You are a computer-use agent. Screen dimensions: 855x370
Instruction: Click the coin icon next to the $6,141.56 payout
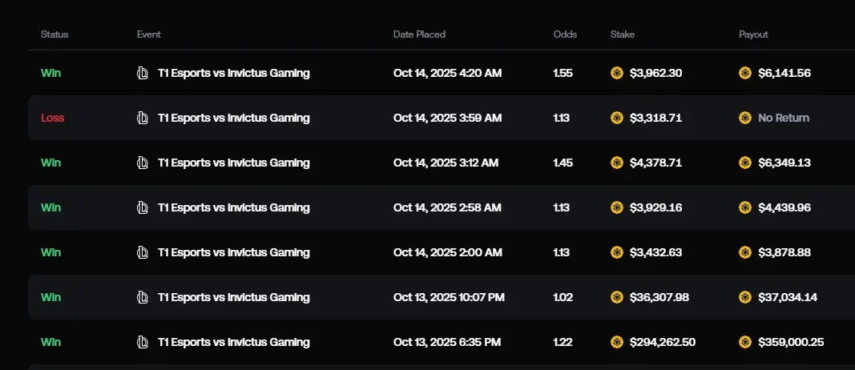(x=745, y=73)
